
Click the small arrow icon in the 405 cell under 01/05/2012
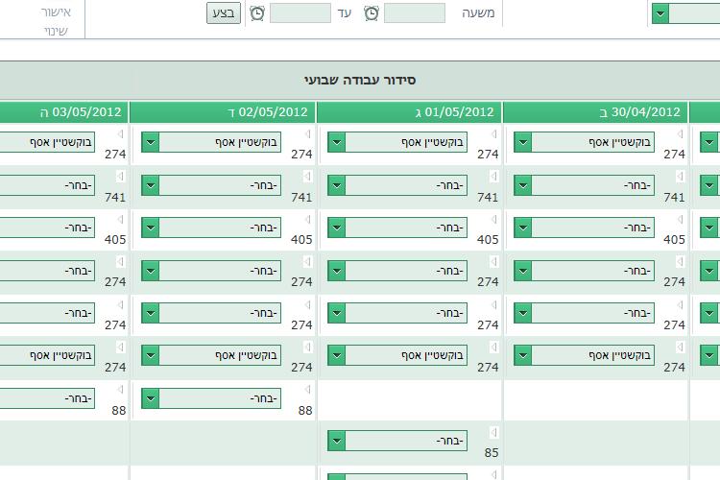(493, 219)
